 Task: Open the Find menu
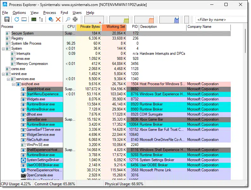click(x=64, y=13)
